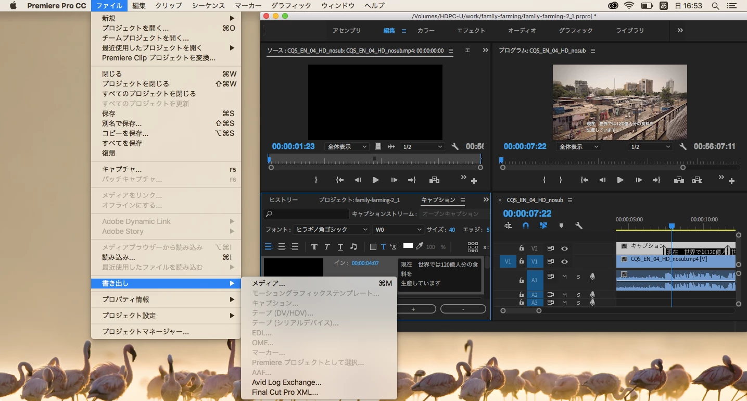Align caption text left
This screenshot has width=747, height=401.
269,246
